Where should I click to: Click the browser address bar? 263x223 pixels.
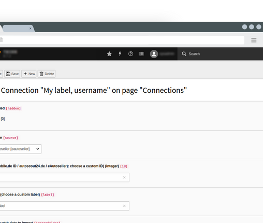(x=122, y=40)
